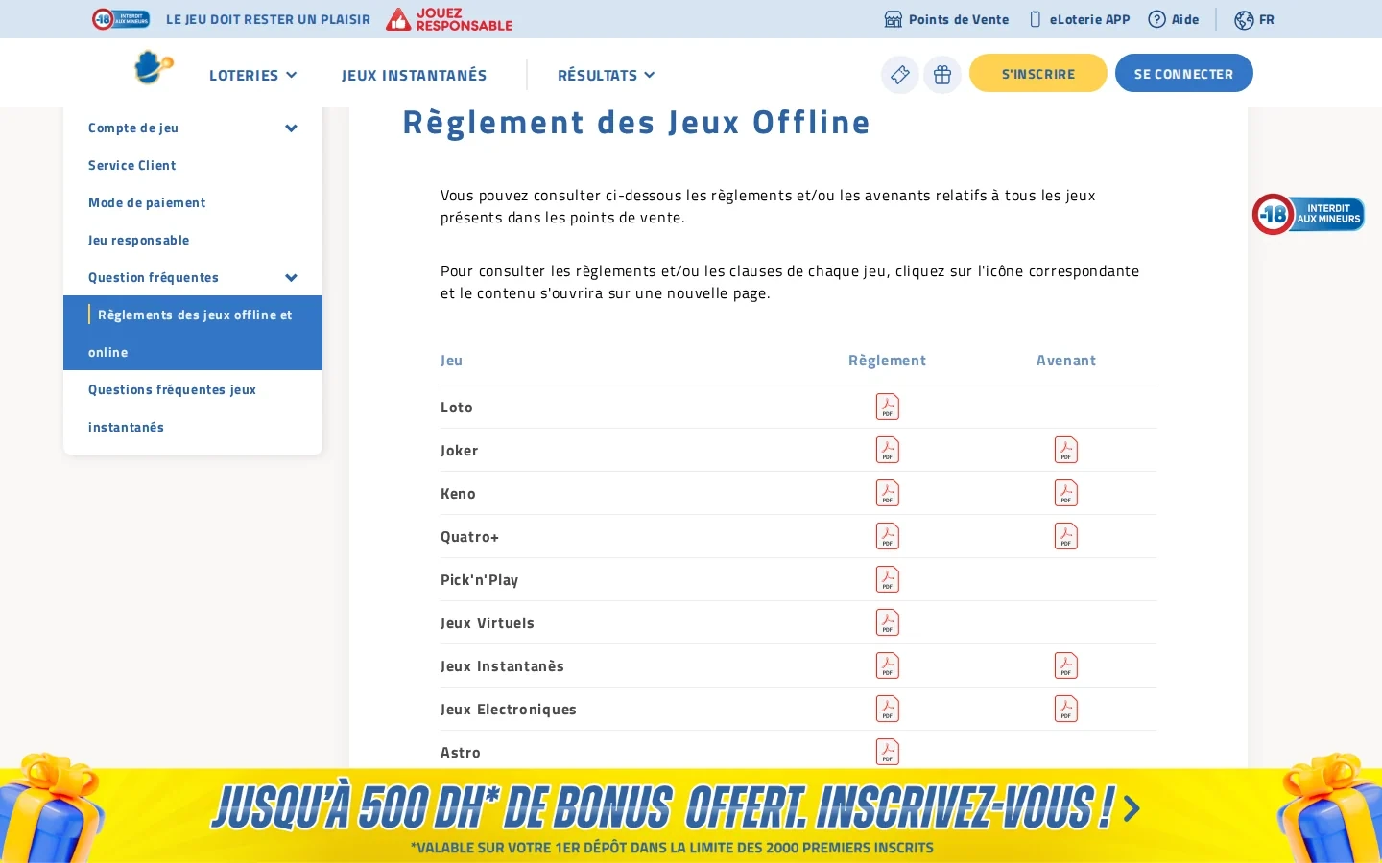Go to homepage via the site logo
This screenshot has height=863, width=1382.
[154, 67]
